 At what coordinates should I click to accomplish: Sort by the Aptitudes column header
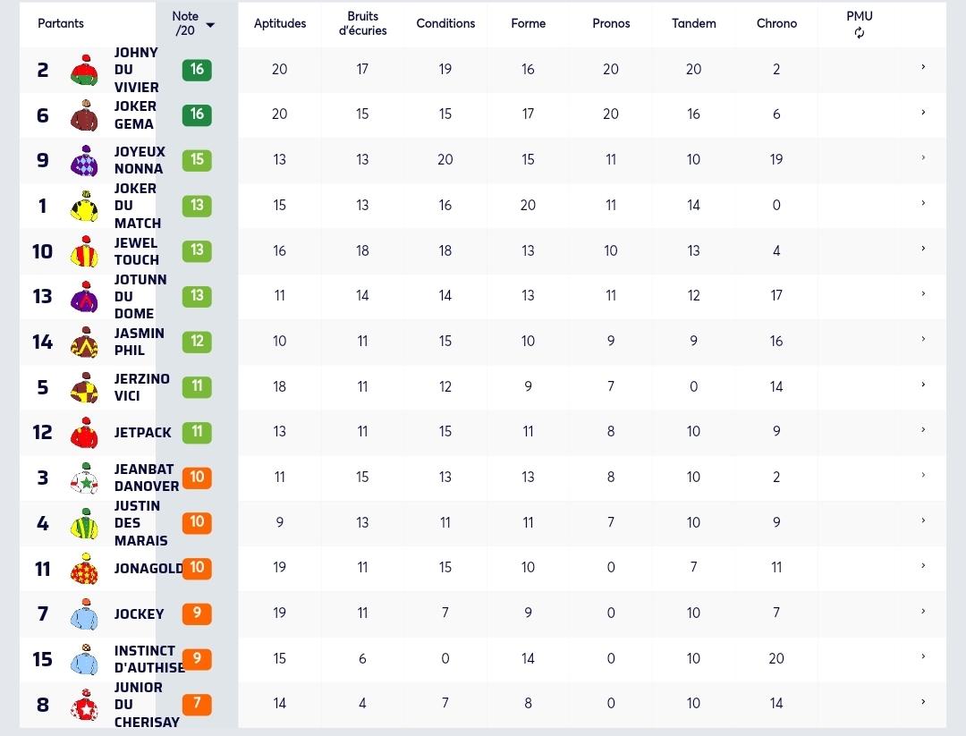coord(280,23)
